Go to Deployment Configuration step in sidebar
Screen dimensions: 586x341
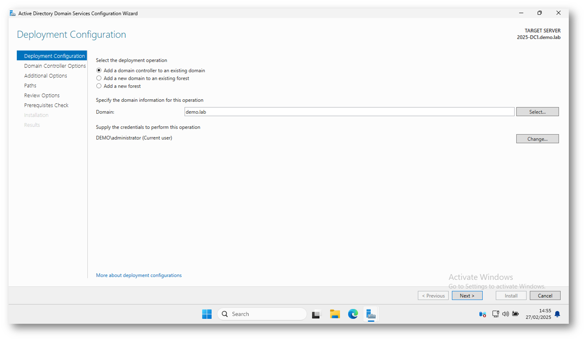pos(52,56)
